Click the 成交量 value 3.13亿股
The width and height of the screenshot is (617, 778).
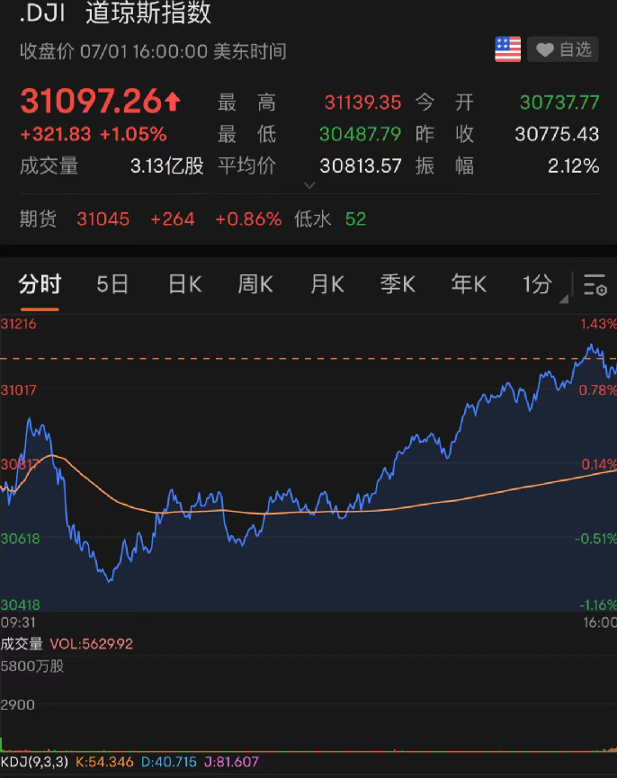click(x=167, y=165)
